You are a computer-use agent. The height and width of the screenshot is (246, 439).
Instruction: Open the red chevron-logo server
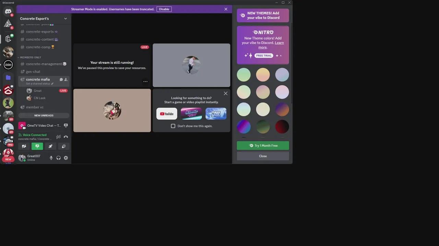point(8,90)
